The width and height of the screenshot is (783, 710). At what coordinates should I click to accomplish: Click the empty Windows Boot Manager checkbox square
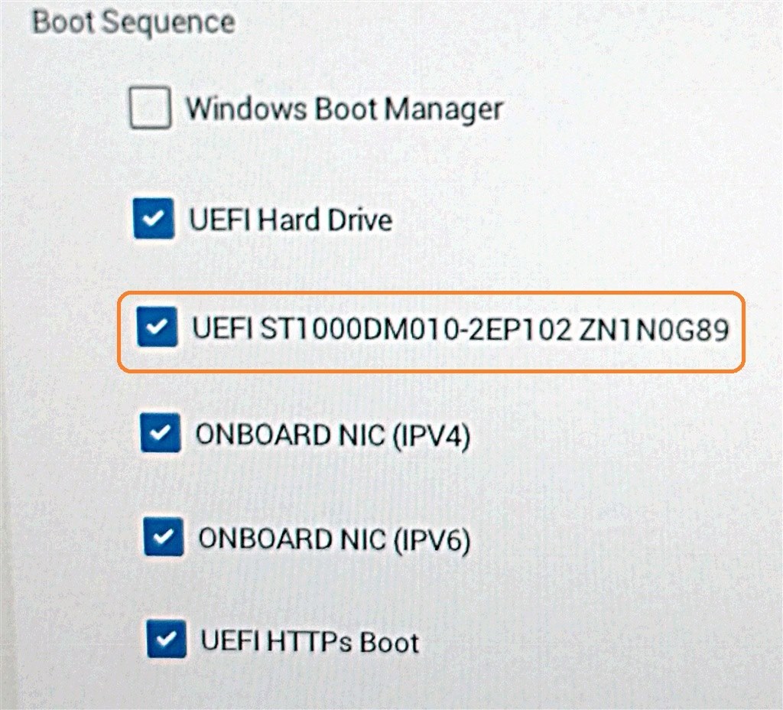click(x=150, y=109)
